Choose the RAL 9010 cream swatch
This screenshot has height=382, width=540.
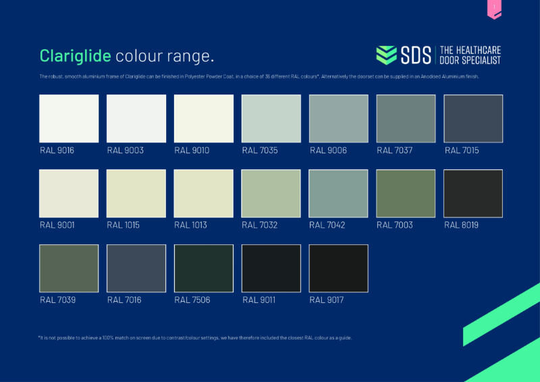click(x=204, y=118)
